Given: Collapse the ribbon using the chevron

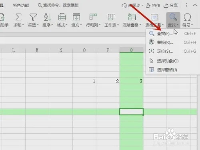Looking at the screenshot, I should pos(195,5).
